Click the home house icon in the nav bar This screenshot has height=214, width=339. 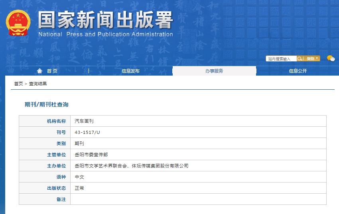pos(39,71)
